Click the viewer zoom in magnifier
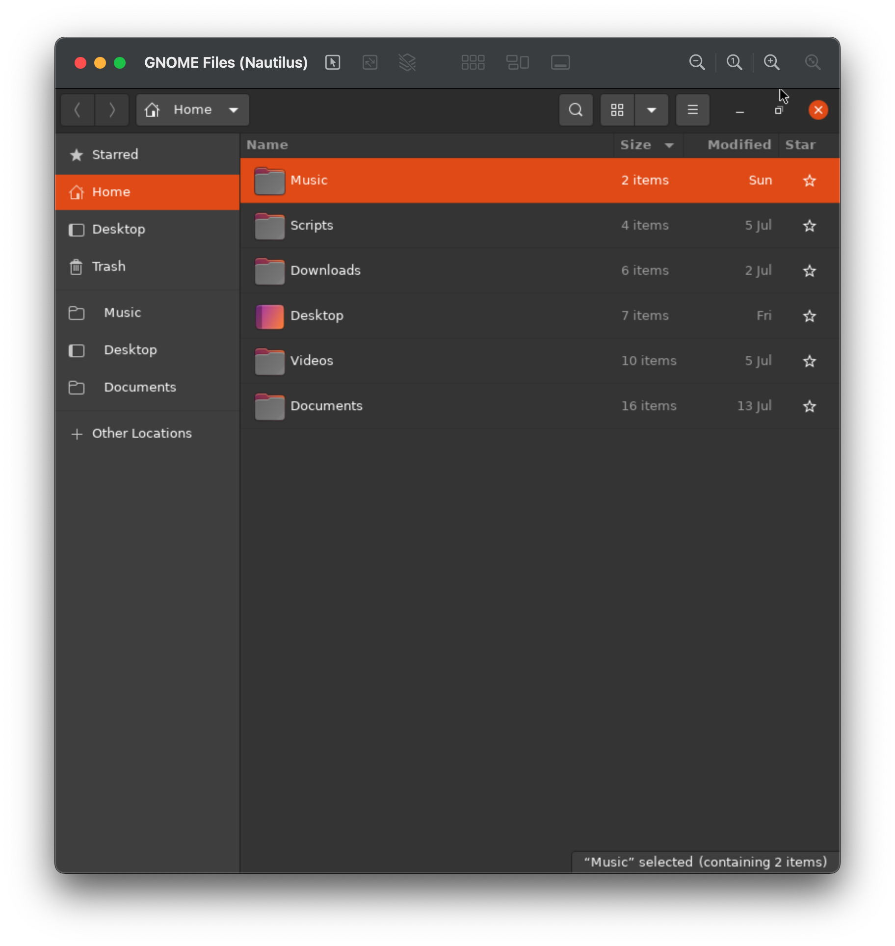Viewport: 895px width, 946px height. [x=771, y=62]
